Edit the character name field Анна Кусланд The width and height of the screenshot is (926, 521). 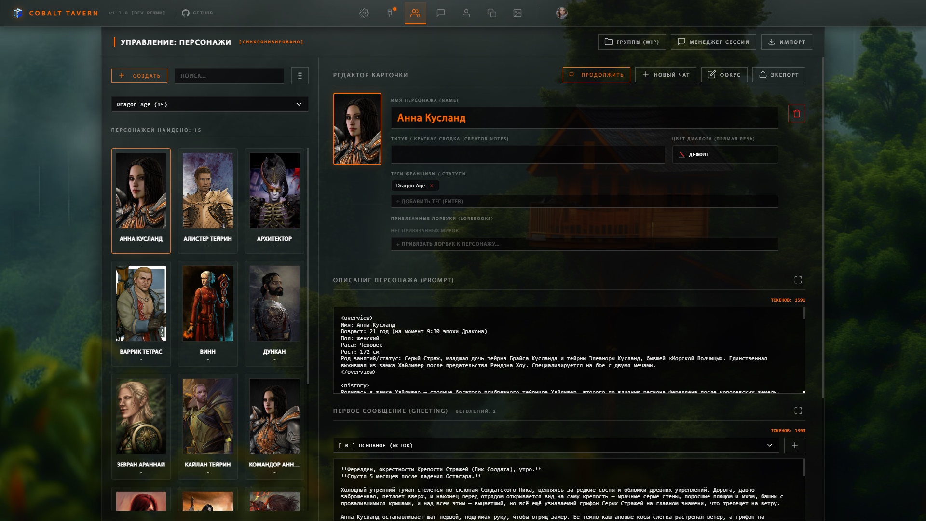(x=585, y=118)
